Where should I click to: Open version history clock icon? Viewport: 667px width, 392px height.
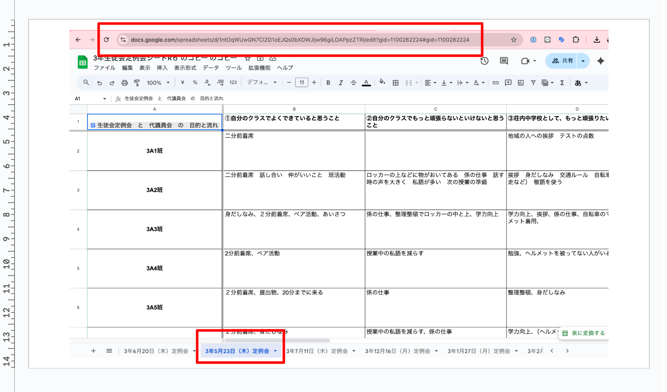(484, 61)
